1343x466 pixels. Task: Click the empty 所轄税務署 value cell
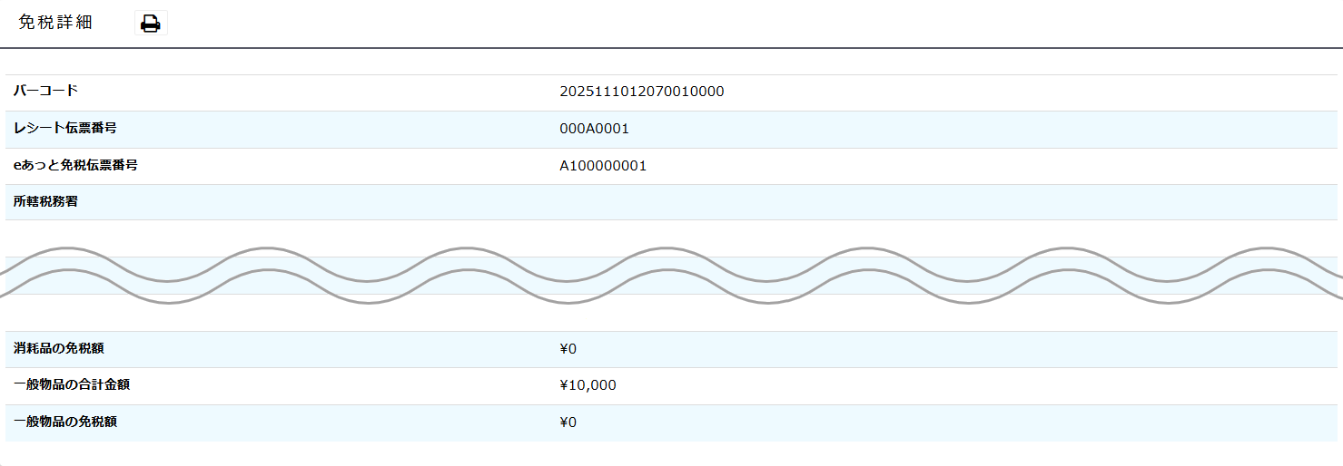[x=945, y=202]
